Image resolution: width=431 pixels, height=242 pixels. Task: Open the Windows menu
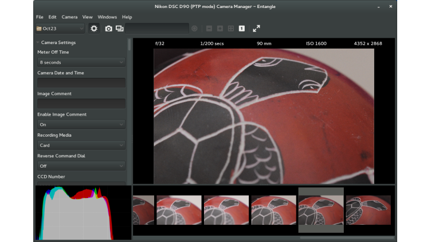point(107,17)
